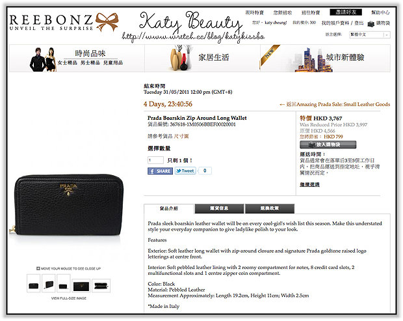Switch to the middle dark product tab
This screenshot has height=321, width=403.
[219, 208]
